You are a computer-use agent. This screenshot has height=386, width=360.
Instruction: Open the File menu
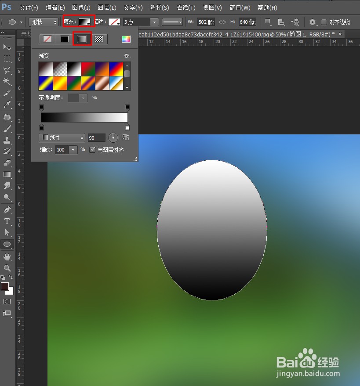(x=29, y=7)
